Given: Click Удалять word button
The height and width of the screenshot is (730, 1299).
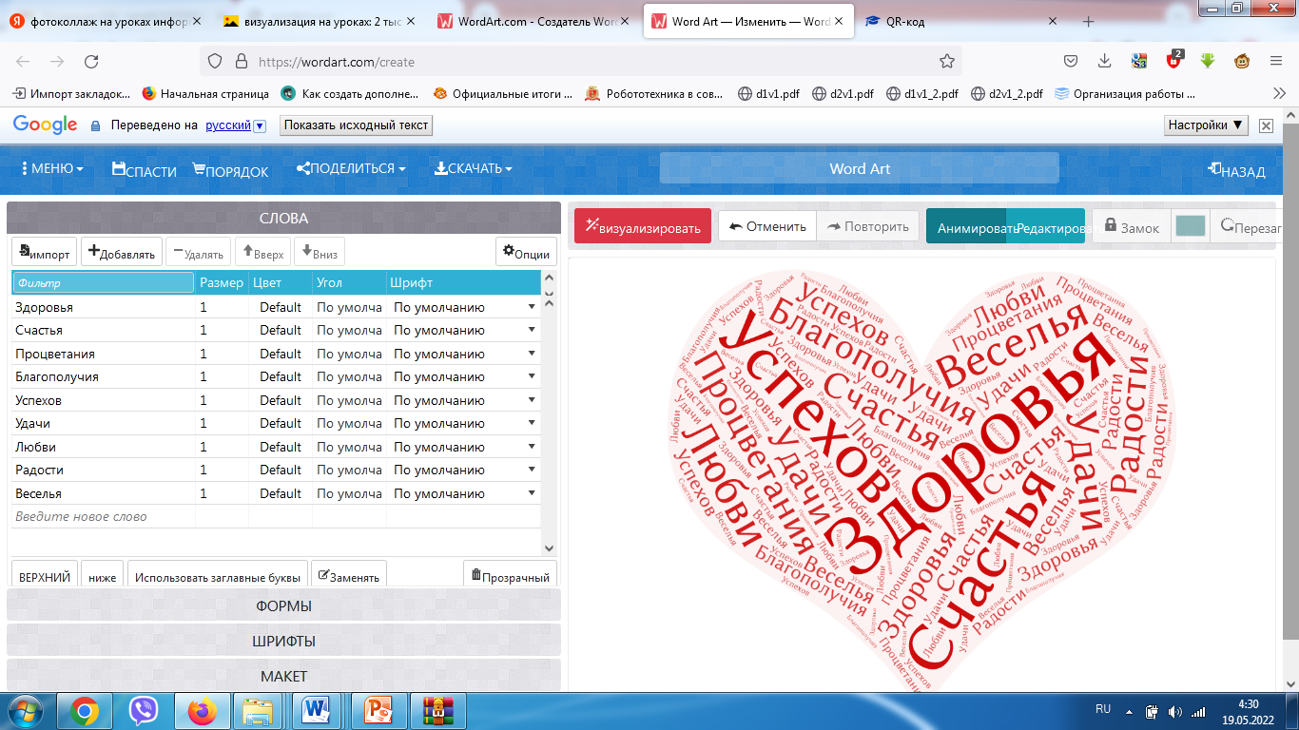Looking at the screenshot, I should [x=198, y=253].
